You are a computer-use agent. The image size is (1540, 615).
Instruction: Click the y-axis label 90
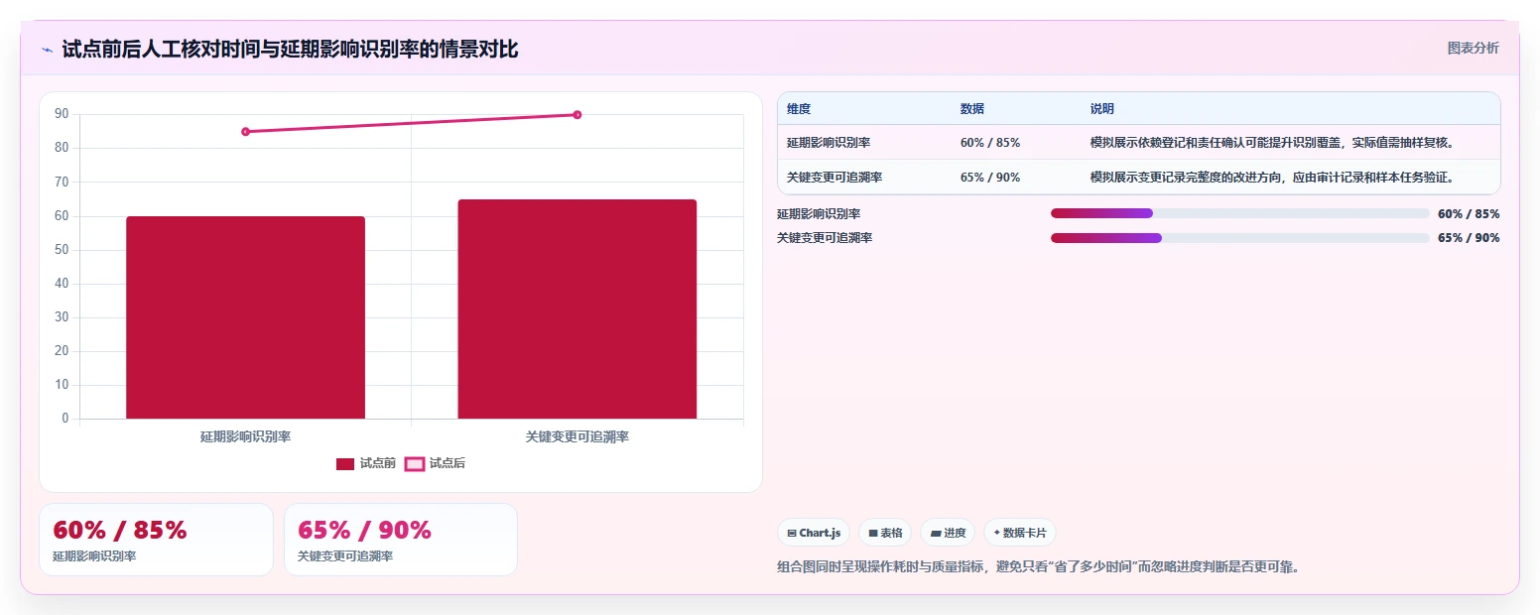[x=62, y=114]
